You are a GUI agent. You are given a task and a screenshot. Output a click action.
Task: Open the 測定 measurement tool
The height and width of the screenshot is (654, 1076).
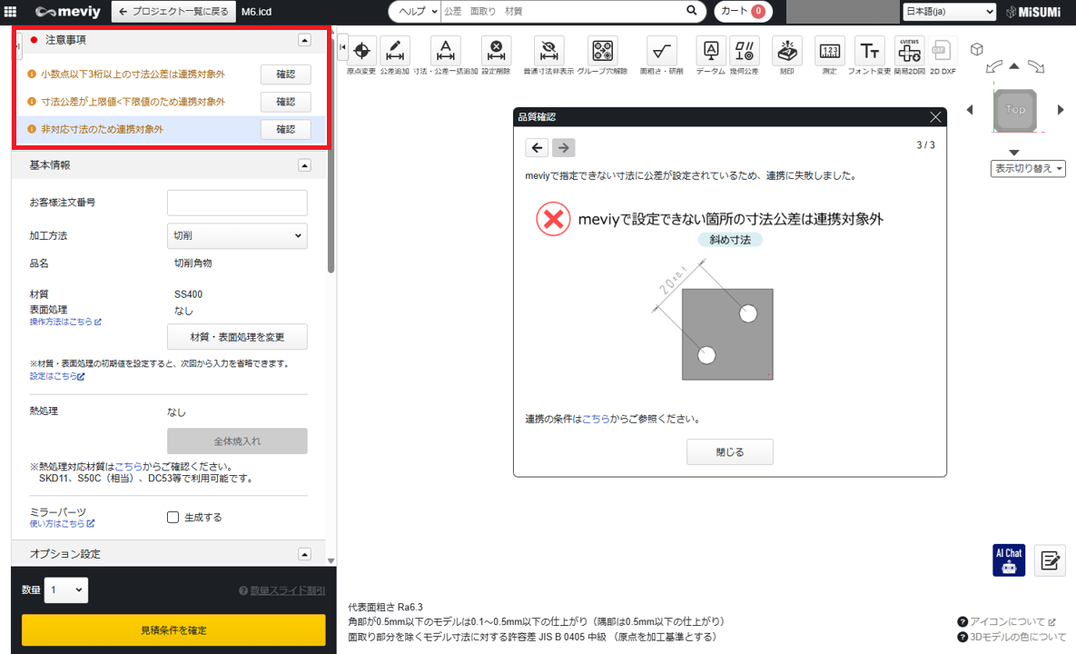(x=829, y=52)
